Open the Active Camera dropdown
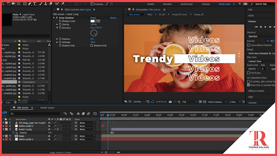The width and height of the screenshot is (277, 156). [x=217, y=102]
